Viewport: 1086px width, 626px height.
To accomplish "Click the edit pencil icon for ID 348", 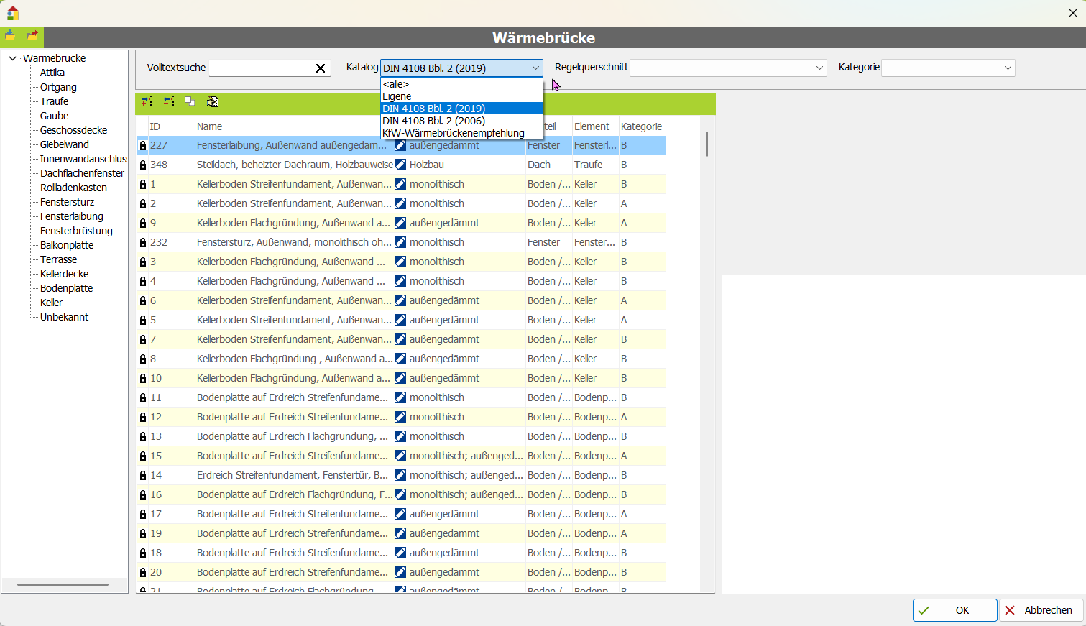I will pyautogui.click(x=400, y=165).
